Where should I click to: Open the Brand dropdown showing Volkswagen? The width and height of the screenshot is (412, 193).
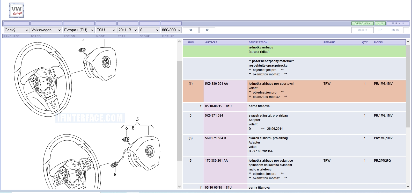(46, 30)
